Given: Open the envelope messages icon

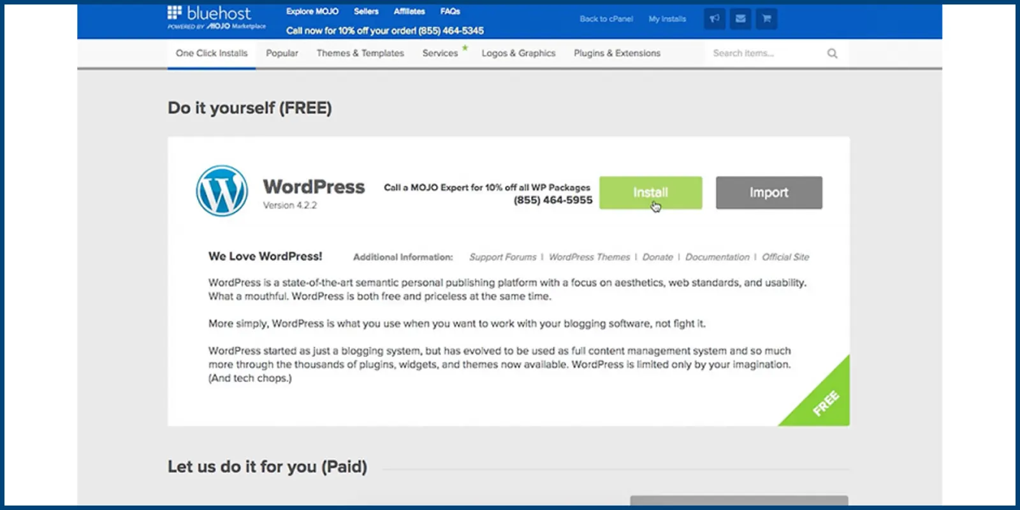Looking at the screenshot, I should [740, 18].
